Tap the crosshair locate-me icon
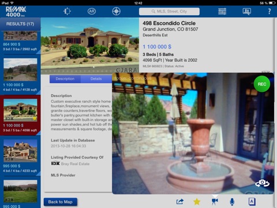This screenshot has width=277, height=208. [x=117, y=12]
